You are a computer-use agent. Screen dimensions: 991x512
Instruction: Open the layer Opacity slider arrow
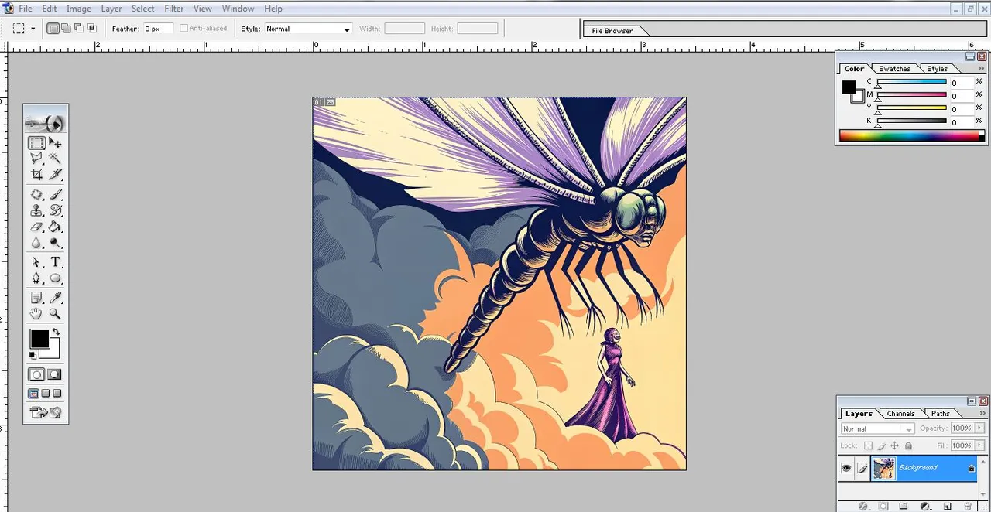981,428
